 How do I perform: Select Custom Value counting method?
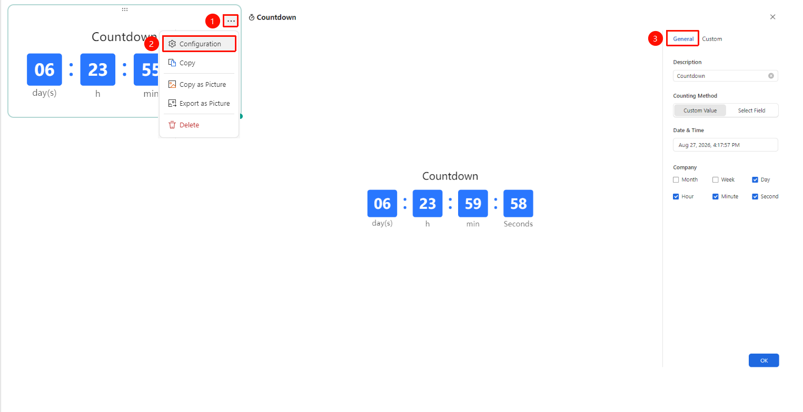(x=700, y=110)
